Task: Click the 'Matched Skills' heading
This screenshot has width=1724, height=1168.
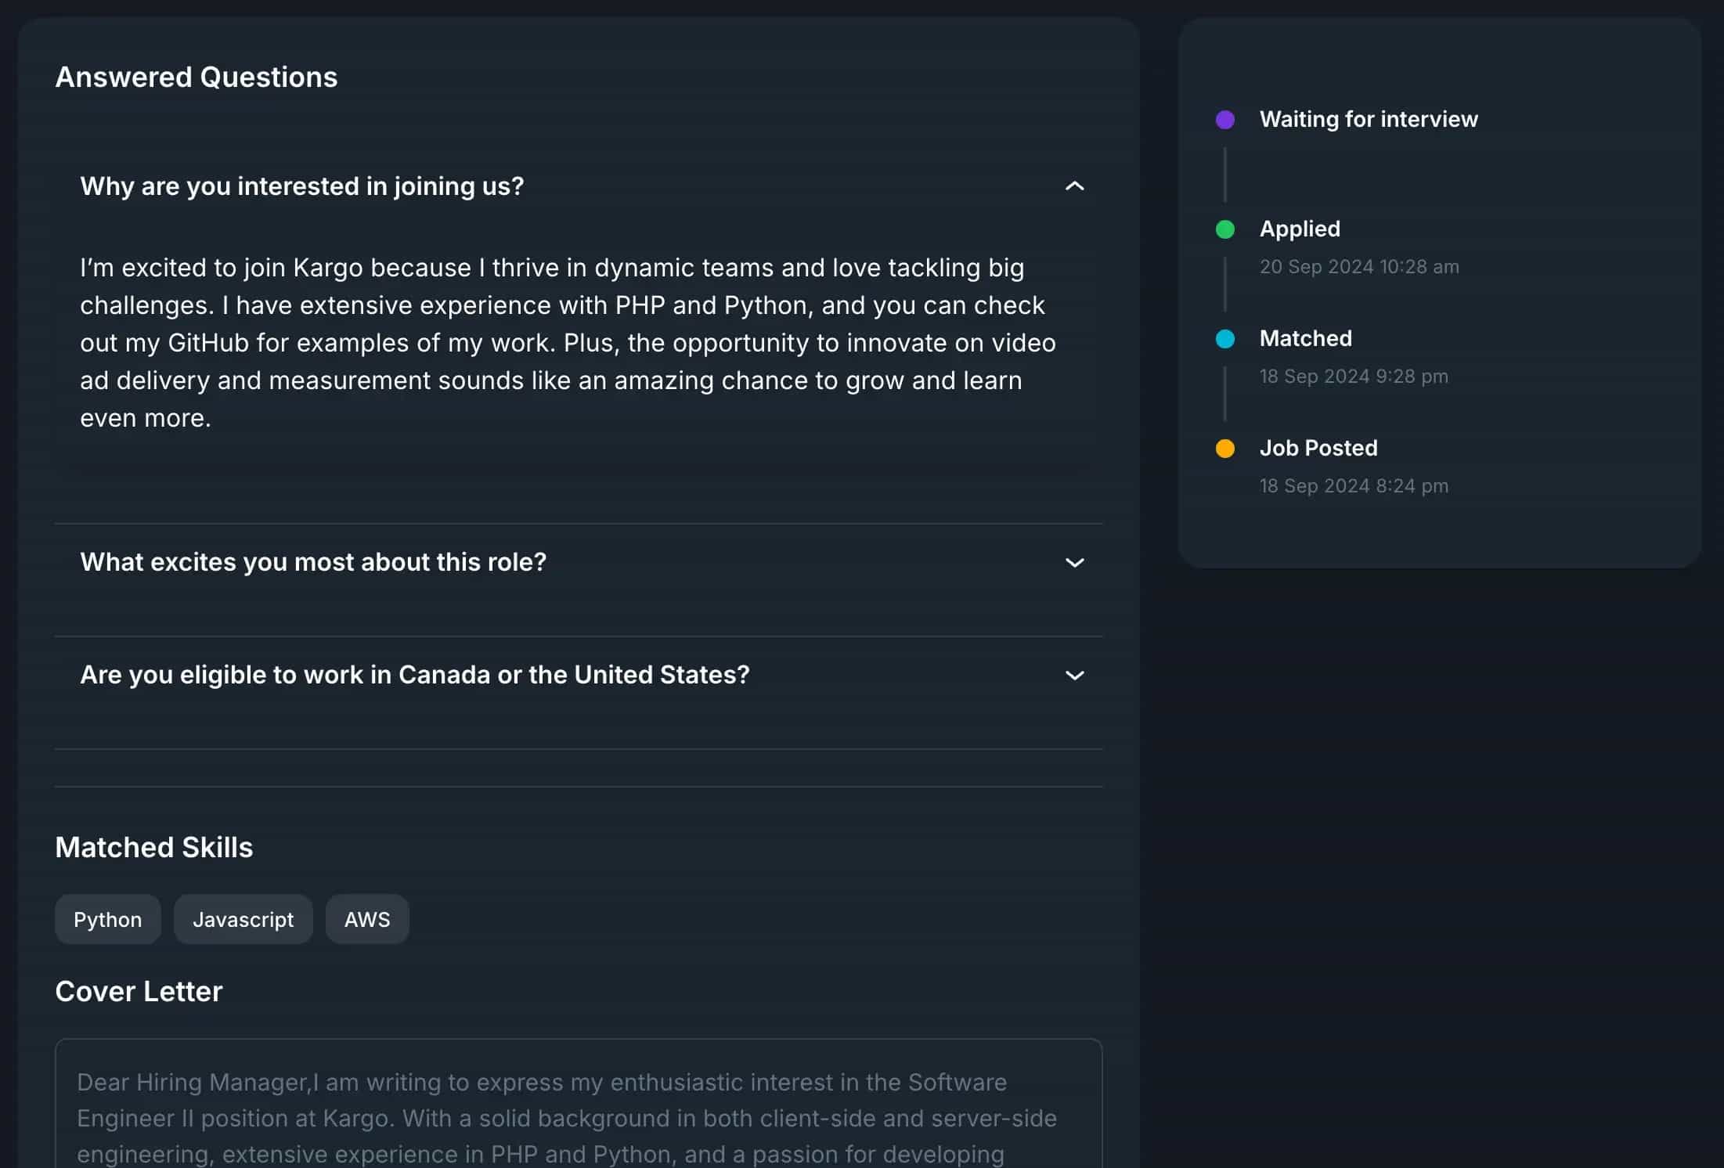Action: [x=153, y=847]
